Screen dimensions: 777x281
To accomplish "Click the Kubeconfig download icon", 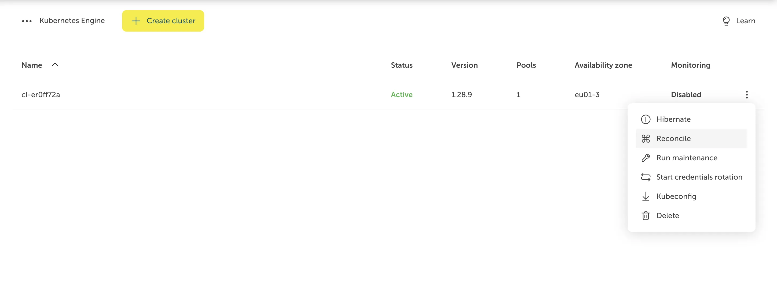I will click(646, 196).
